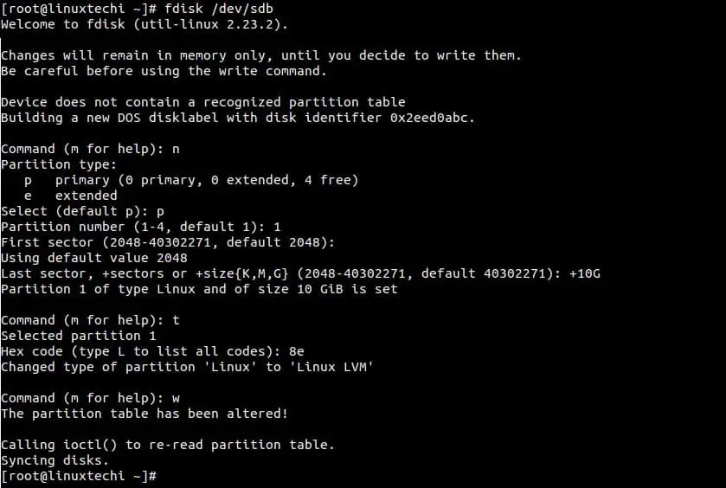Click the disk identifier 0x2eed0abc
Viewport: 726px width, 488px height.
click(x=428, y=118)
